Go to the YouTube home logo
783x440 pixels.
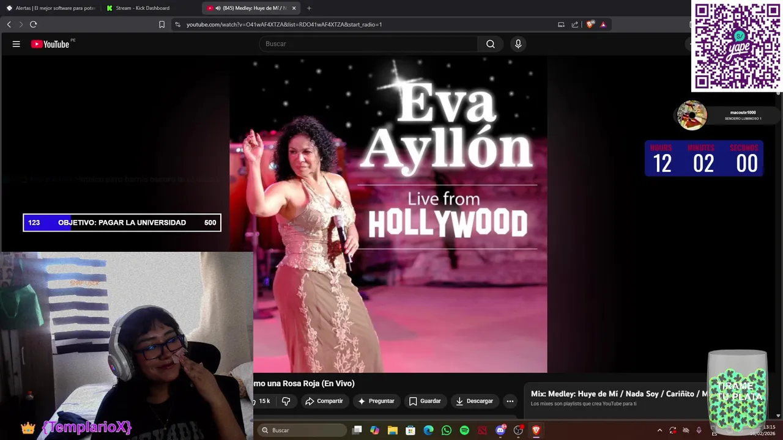pos(50,44)
